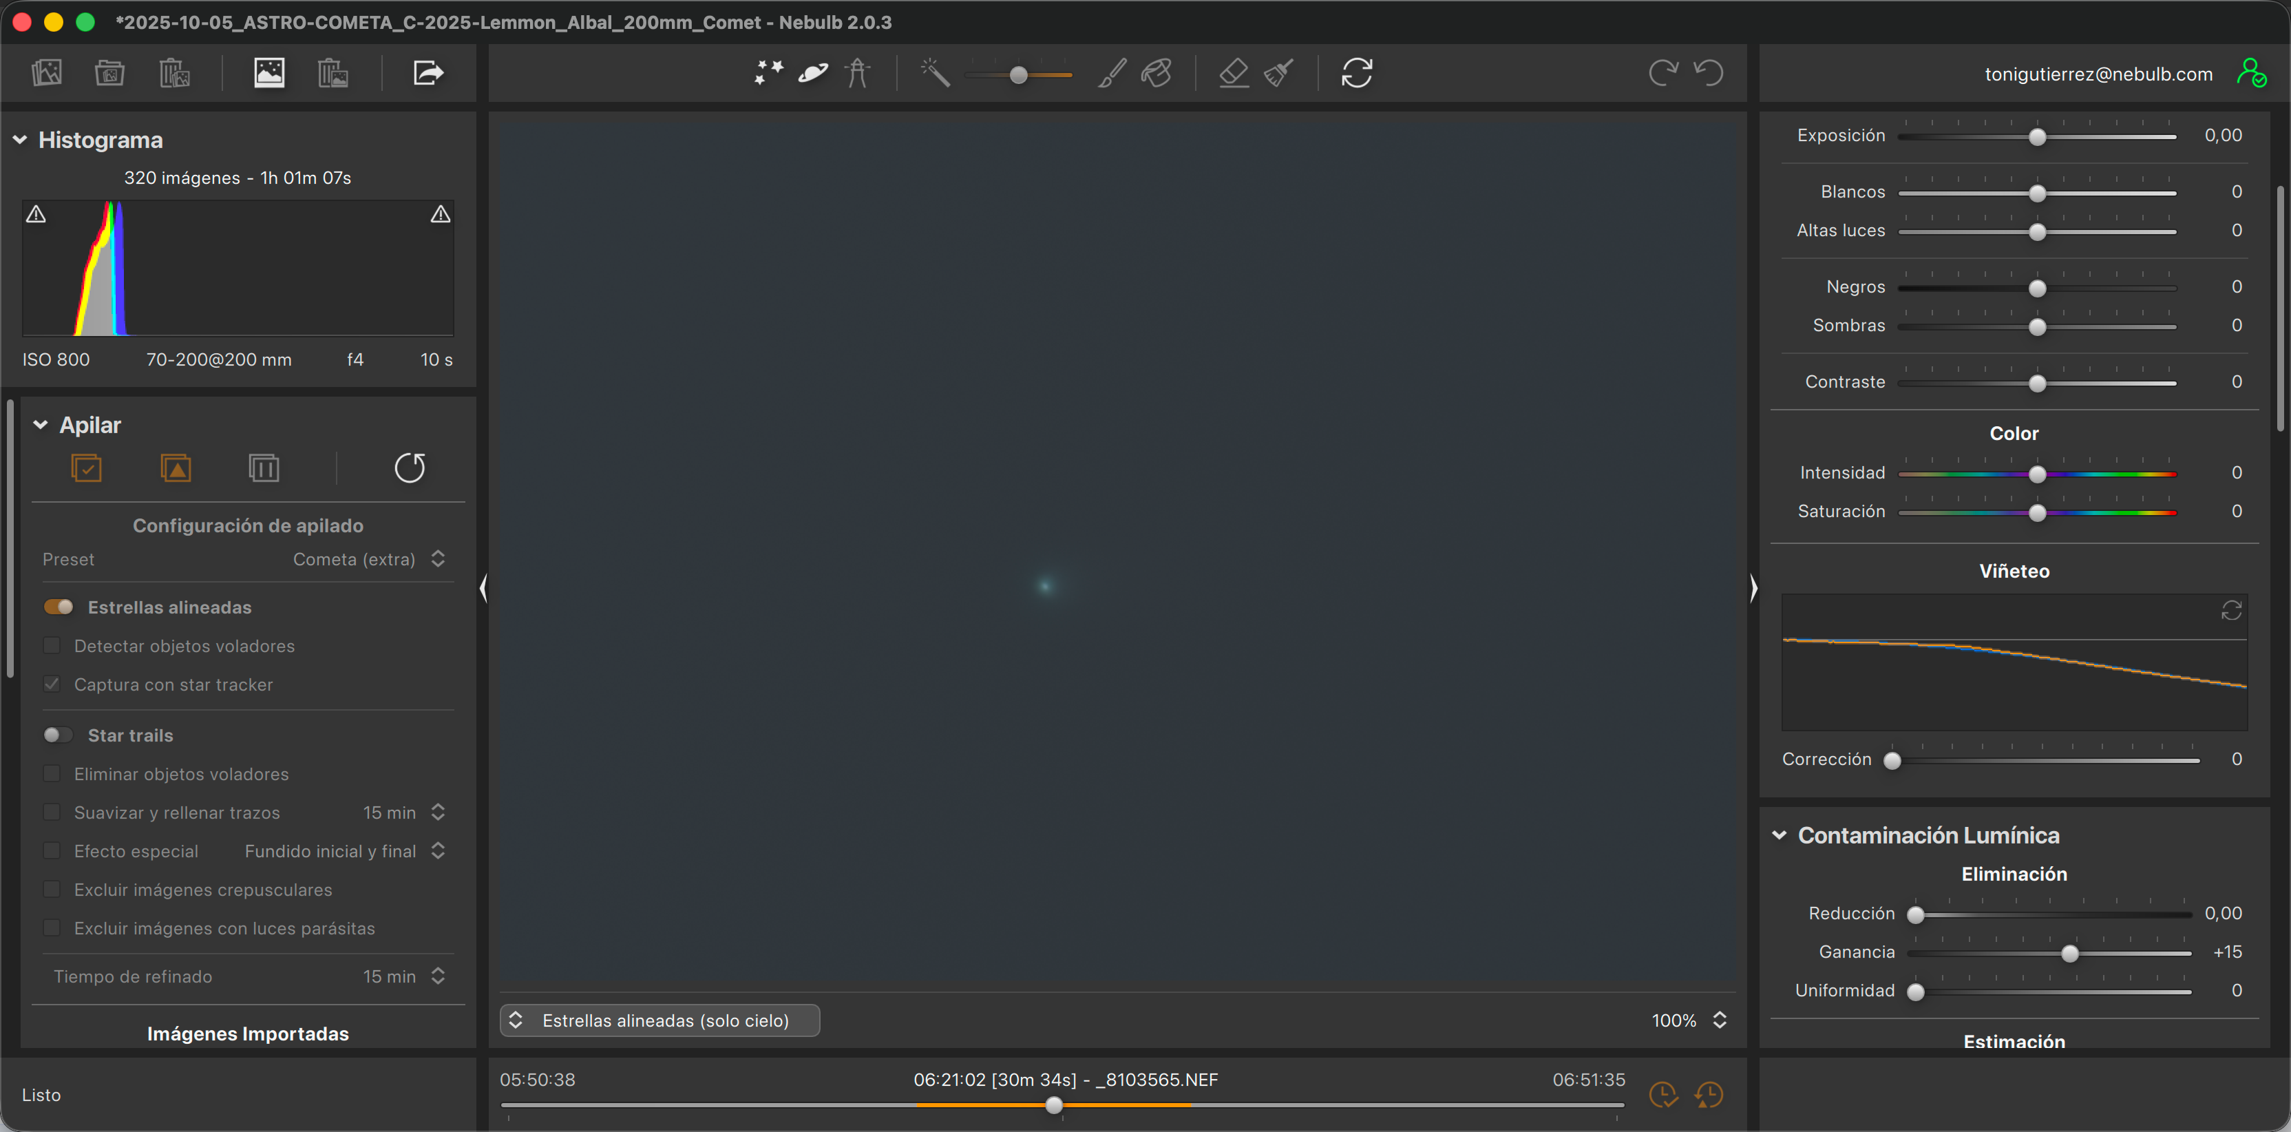Screen dimensions: 2291x1132
Task: Click the magic wand tool
Action: pyautogui.click(x=935, y=72)
